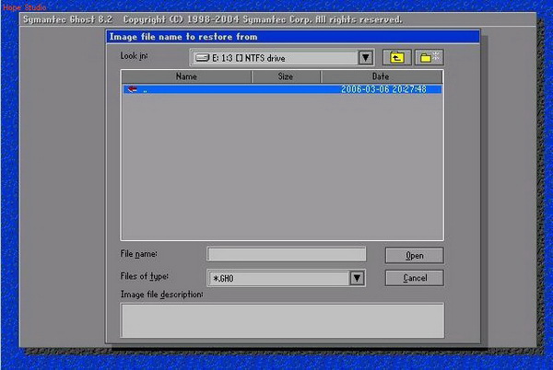Click the Open button
This screenshot has height=370, width=553.
[415, 256]
